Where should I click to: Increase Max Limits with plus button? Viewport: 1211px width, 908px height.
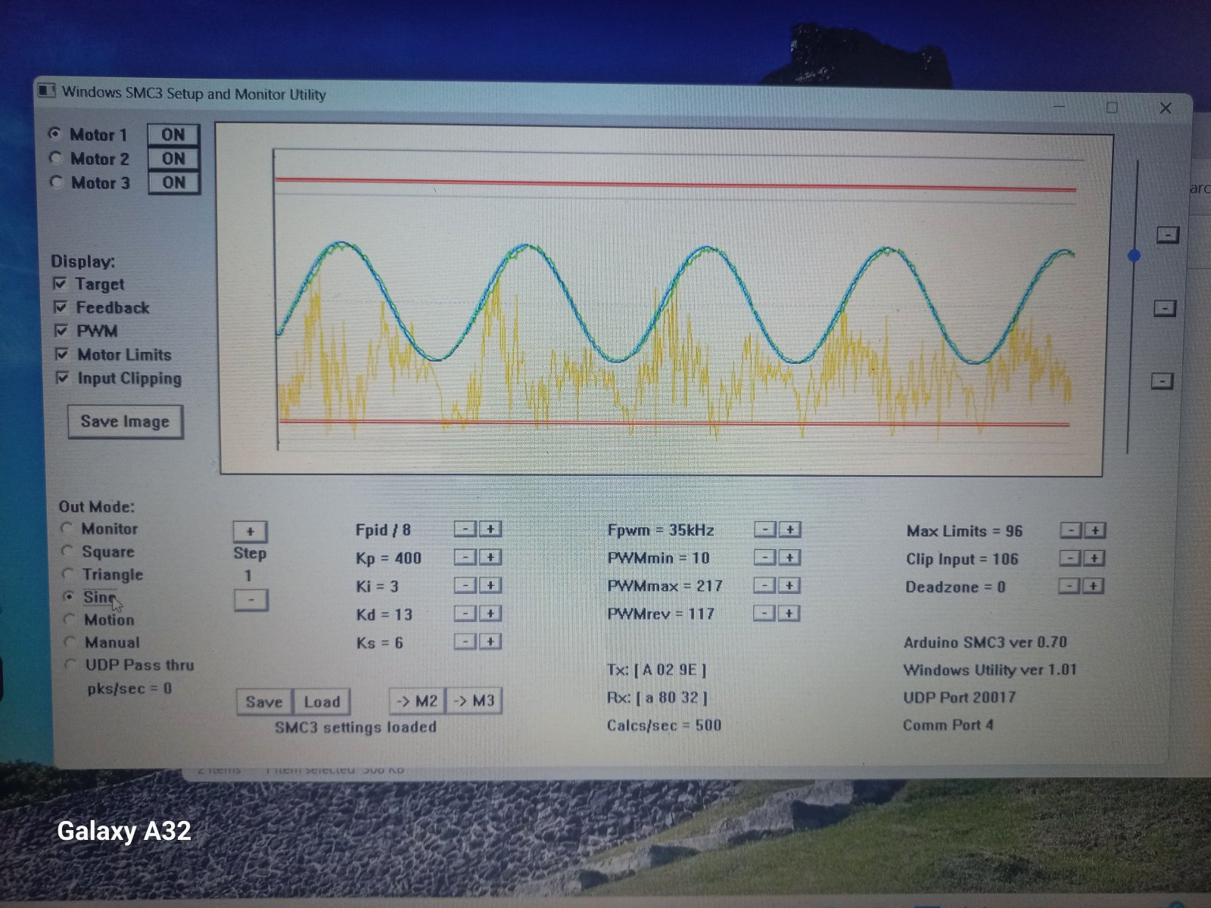(x=1094, y=530)
